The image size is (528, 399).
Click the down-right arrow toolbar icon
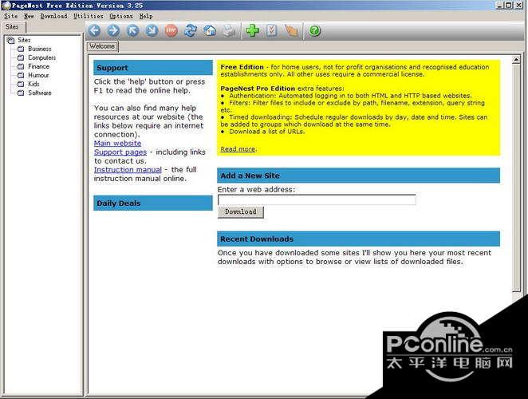152,31
